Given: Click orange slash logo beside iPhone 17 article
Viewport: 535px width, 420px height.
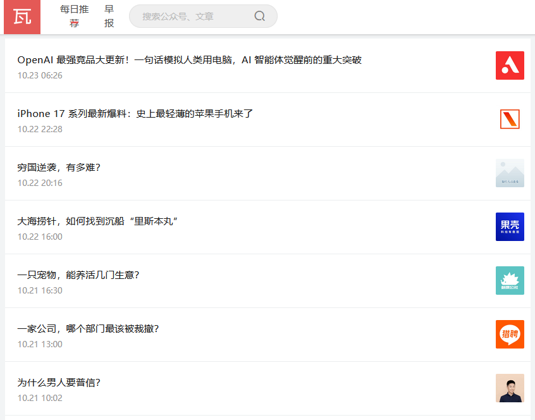Looking at the screenshot, I should point(510,119).
